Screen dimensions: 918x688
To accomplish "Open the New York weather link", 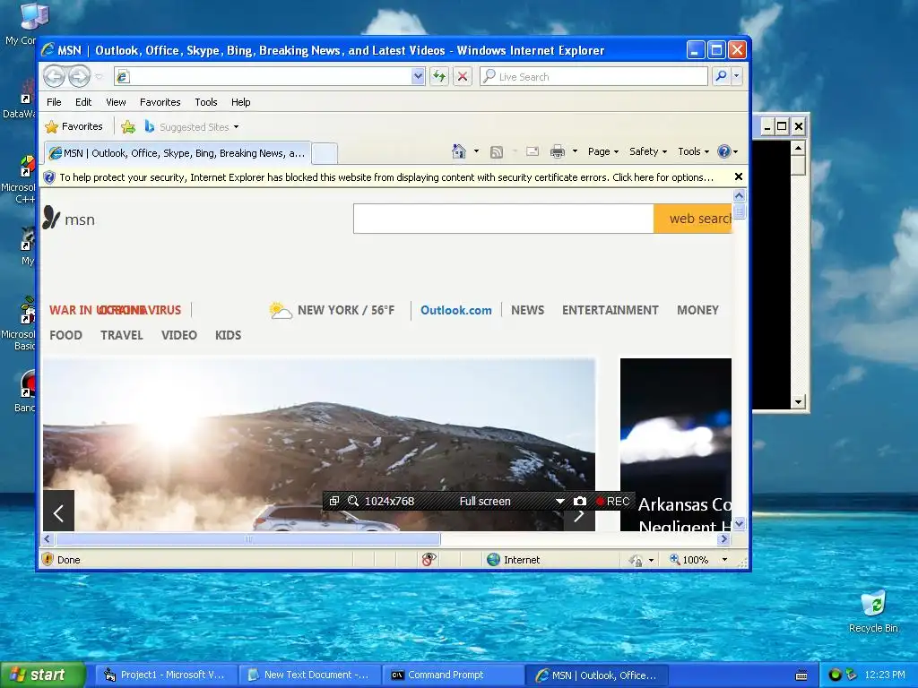I will click(332, 310).
